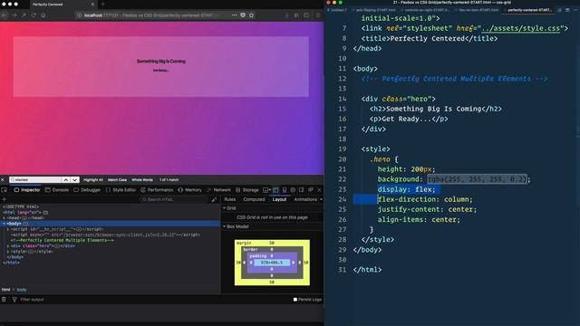This screenshot has width=580, height=326.
Task: Open a new browser tab
Action: point(102,5)
